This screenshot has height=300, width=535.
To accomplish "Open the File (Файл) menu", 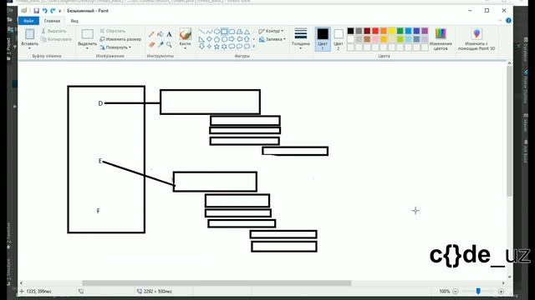I will [28, 21].
